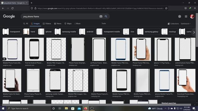Select the 'png phone frame' browser tab
Image resolution: width=198 pixels, height=111 pixels.
[x=14, y=3]
